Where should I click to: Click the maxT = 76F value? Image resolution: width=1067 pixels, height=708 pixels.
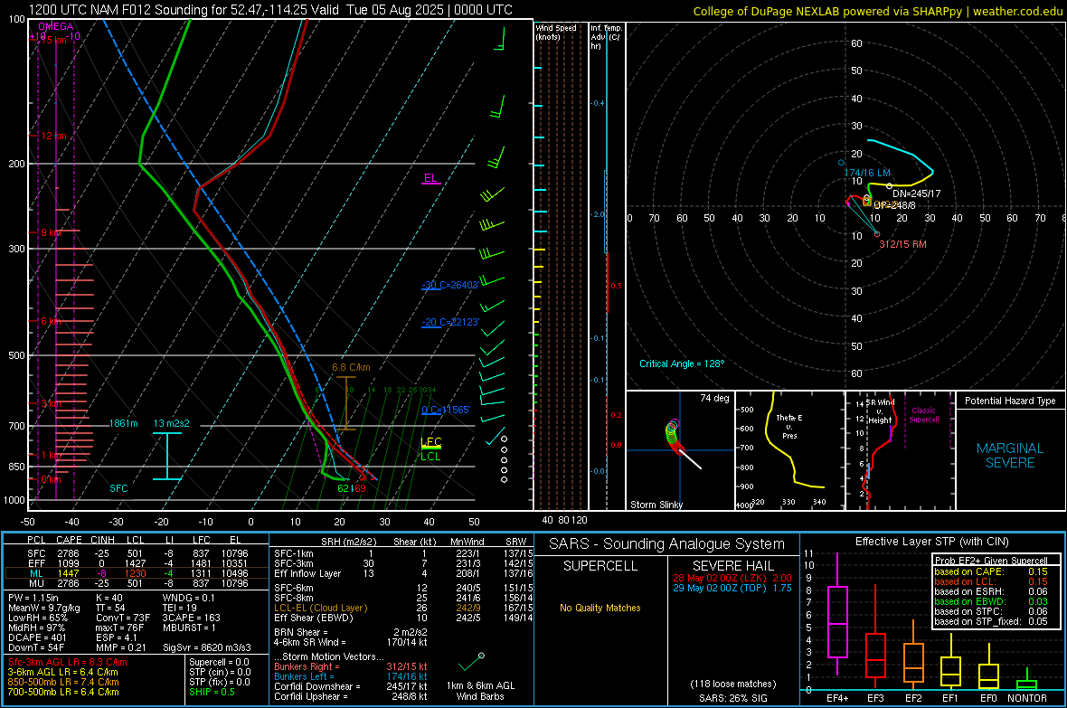click(120, 628)
